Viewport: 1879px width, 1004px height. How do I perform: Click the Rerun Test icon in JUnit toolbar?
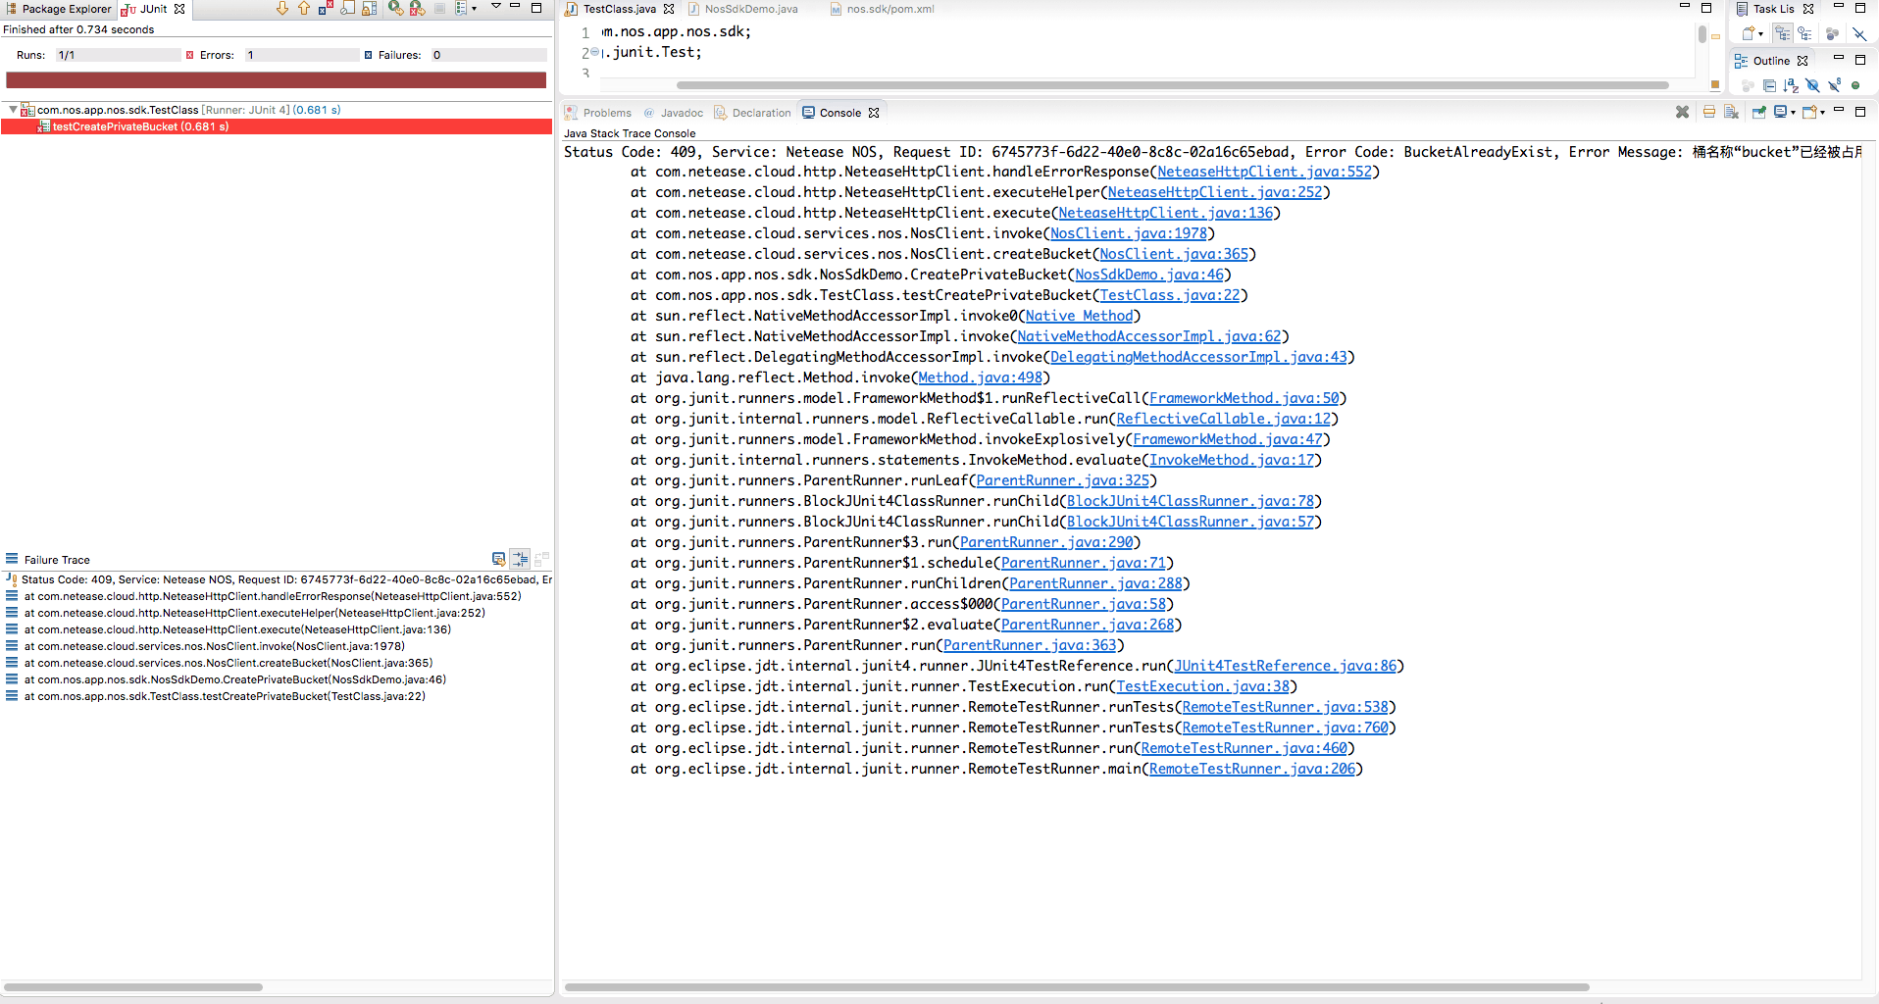(x=395, y=8)
